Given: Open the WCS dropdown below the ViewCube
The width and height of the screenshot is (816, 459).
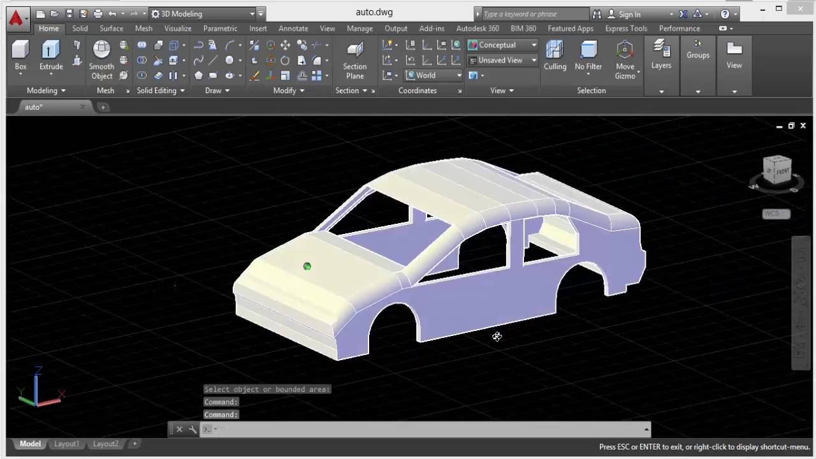Looking at the screenshot, I should click(x=776, y=214).
